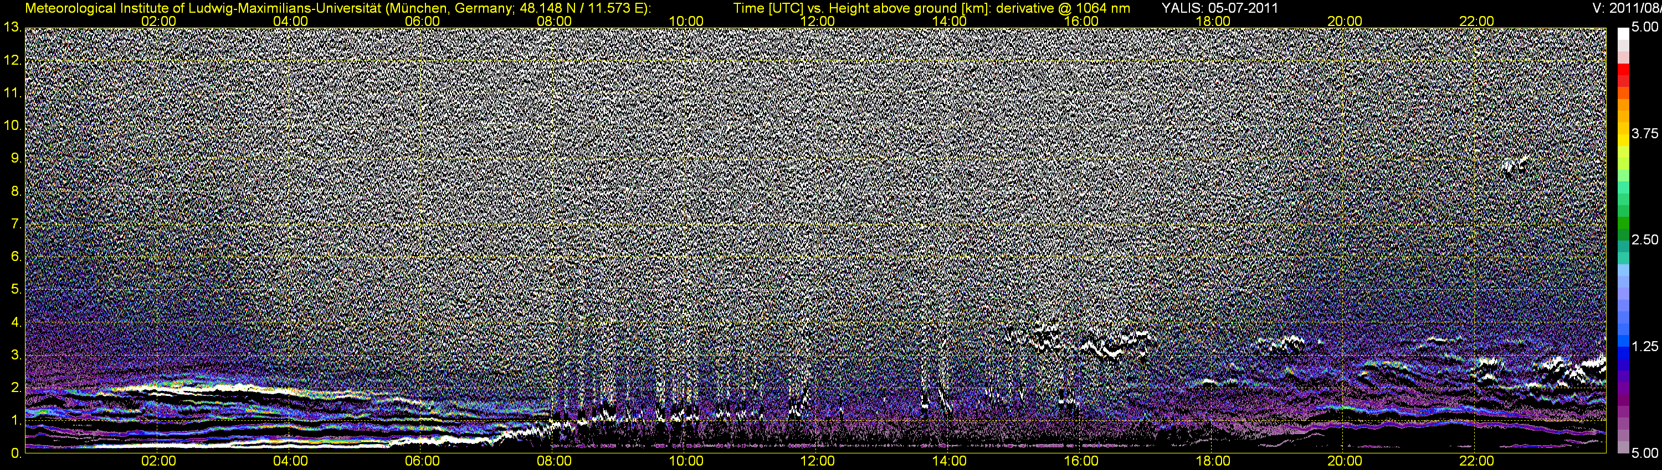Sample the dark green segment of the color scale
The image size is (1662, 470).
[x=1623, y=234]
